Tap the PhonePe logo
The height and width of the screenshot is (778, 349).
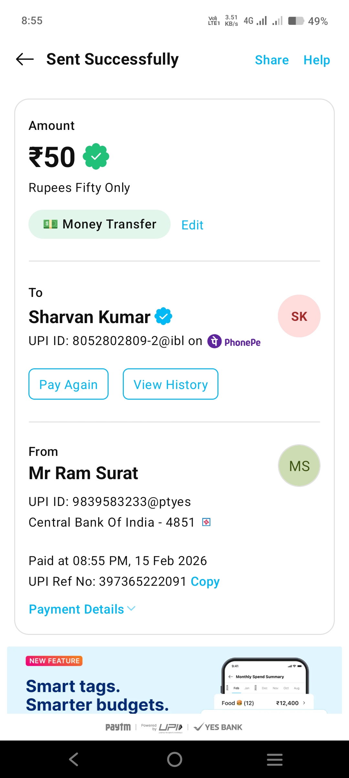click(234, 342)
